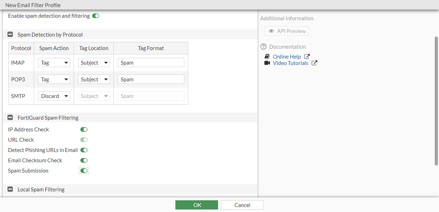This screenshot has height=212, width=439.
Task: Turn off Detect Phishing URLs in Email
Action: [84, 150]
